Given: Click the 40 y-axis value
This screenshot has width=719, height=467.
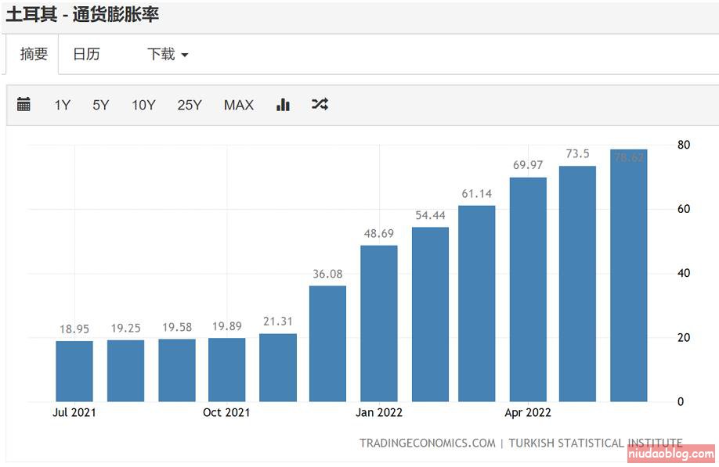Looking at the screenshot, I should pyautogui.click(x=684, y=273).
